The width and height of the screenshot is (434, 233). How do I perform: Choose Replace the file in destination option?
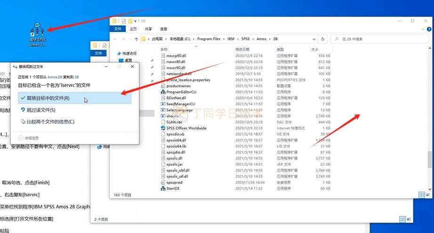(x=75, y=98)
